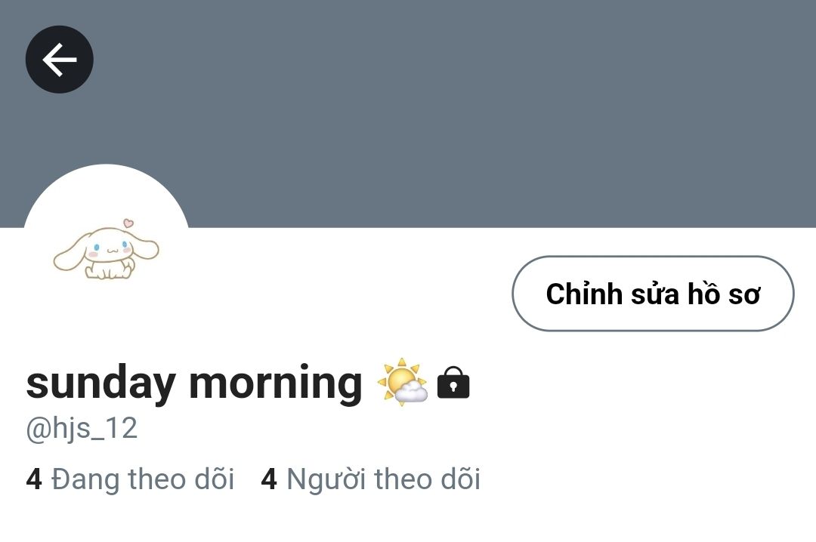Image resolution: width=816 pixels, height=542 pixels.
Task: Click the number 4 before Đang theo dõi
Action: coord(34,479)
